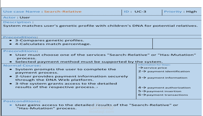Click the orange "Search-Relative" title text
The image size is (203, 116).
click(x=63, y=12)
